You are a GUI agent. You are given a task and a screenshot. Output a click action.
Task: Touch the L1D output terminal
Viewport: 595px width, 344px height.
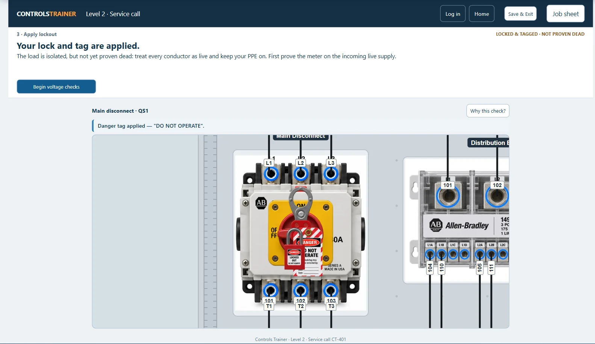(465, 254)
